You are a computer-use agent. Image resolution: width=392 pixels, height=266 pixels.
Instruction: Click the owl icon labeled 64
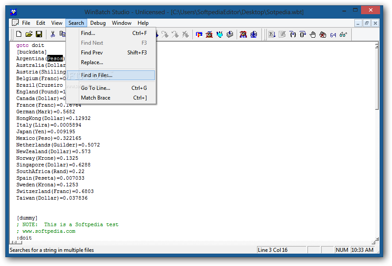243,35
